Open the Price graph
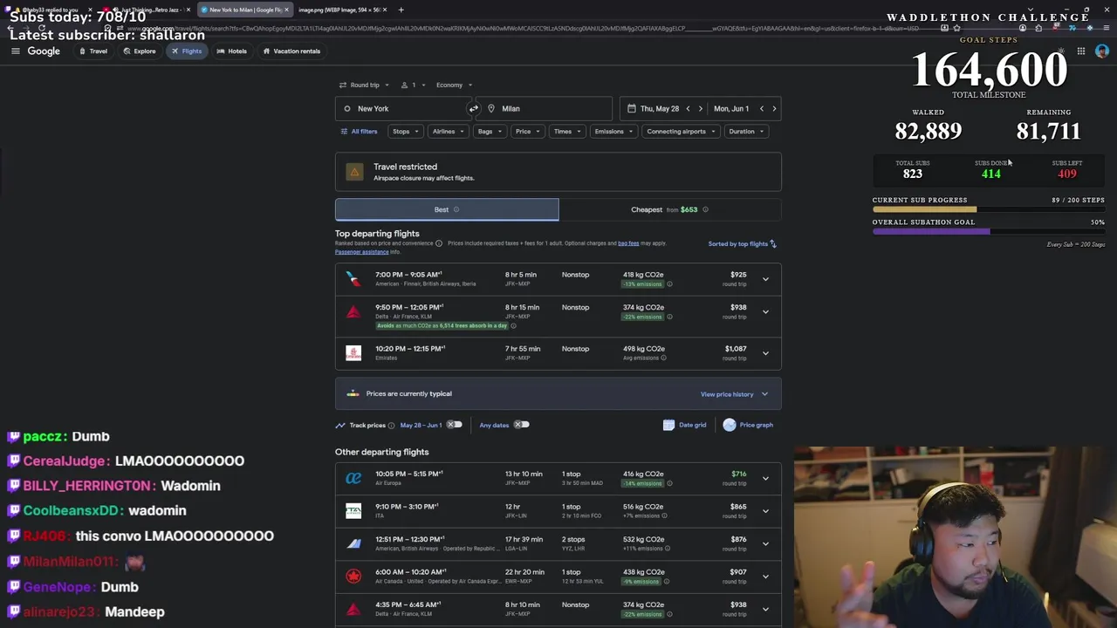The image size is (1117, 628). coord(748,425)
